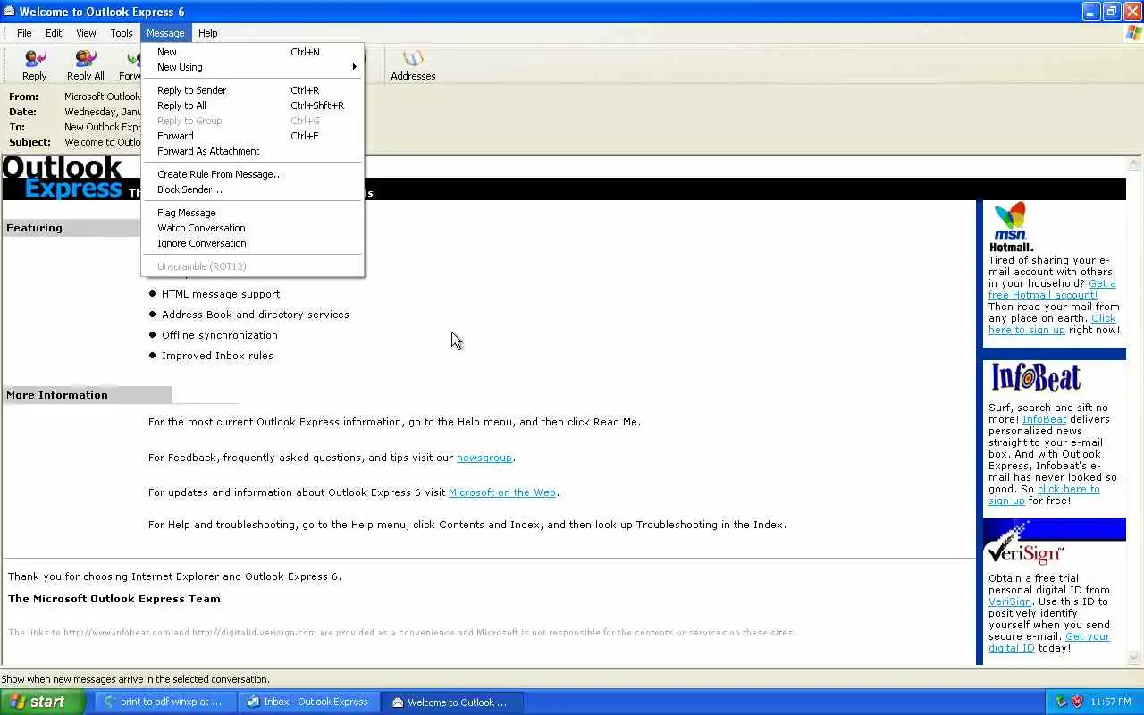Viewport: 1144px width, 715px height.
Task: Click 'The Microsoft Outlook Express Team' text
Action: point(114,599)
